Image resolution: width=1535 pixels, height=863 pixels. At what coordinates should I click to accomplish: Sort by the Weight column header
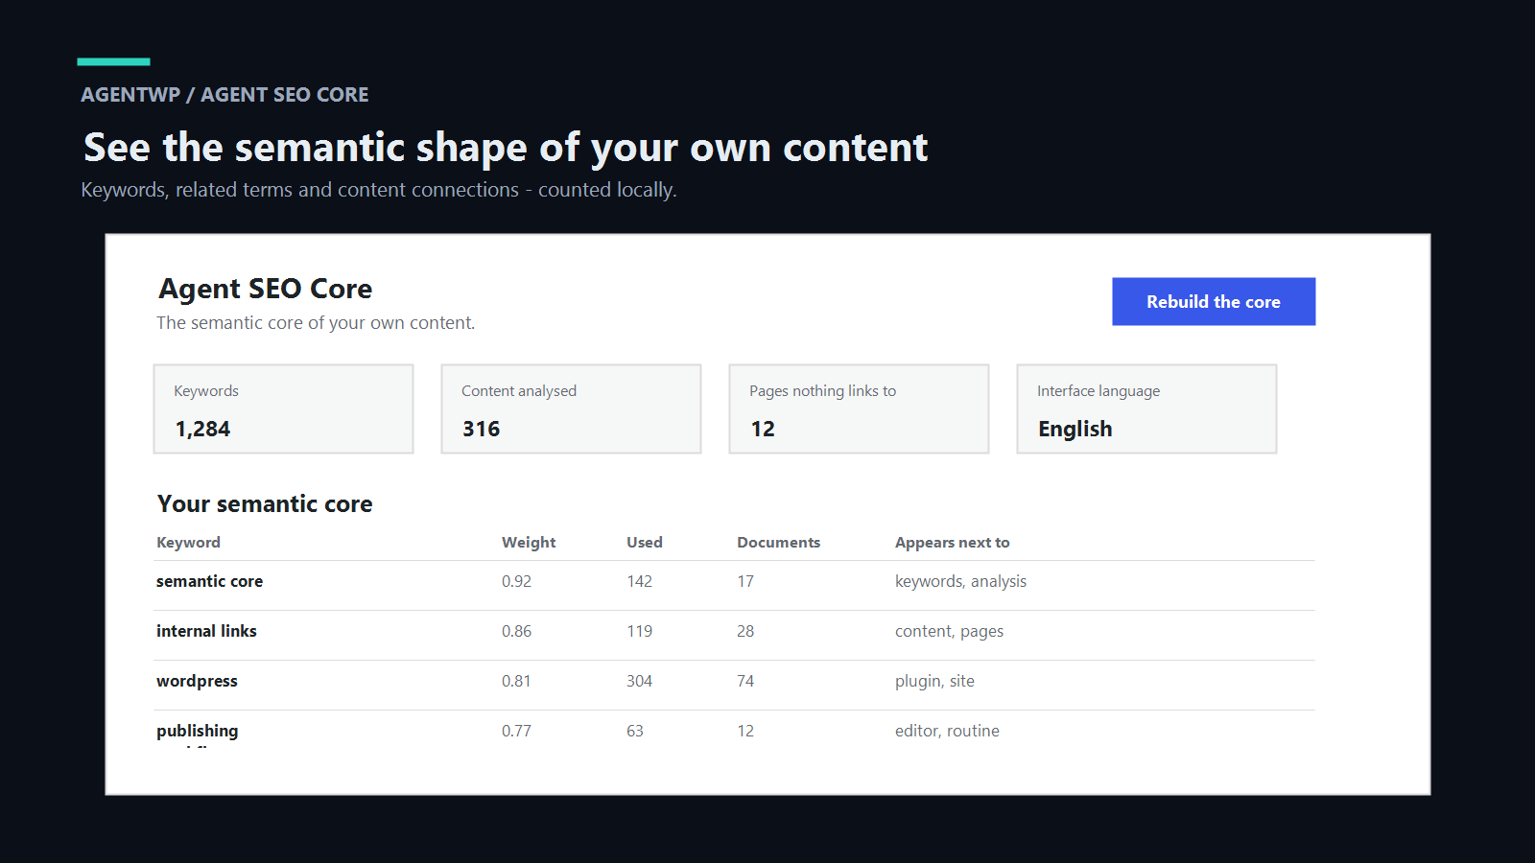(529, 542)
